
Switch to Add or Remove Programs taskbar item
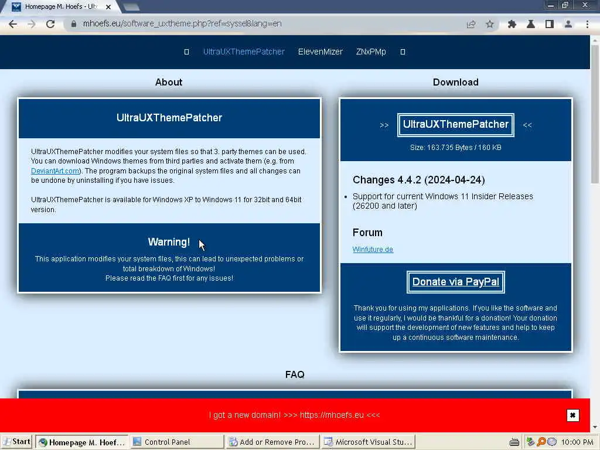[272, 442]
